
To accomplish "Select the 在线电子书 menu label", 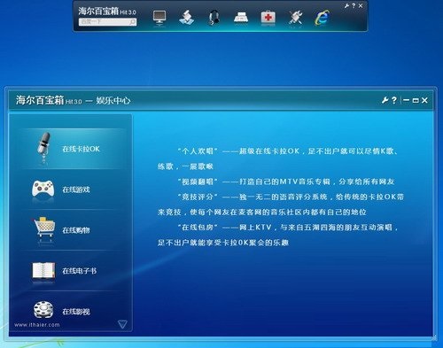I will click(79, 271).
